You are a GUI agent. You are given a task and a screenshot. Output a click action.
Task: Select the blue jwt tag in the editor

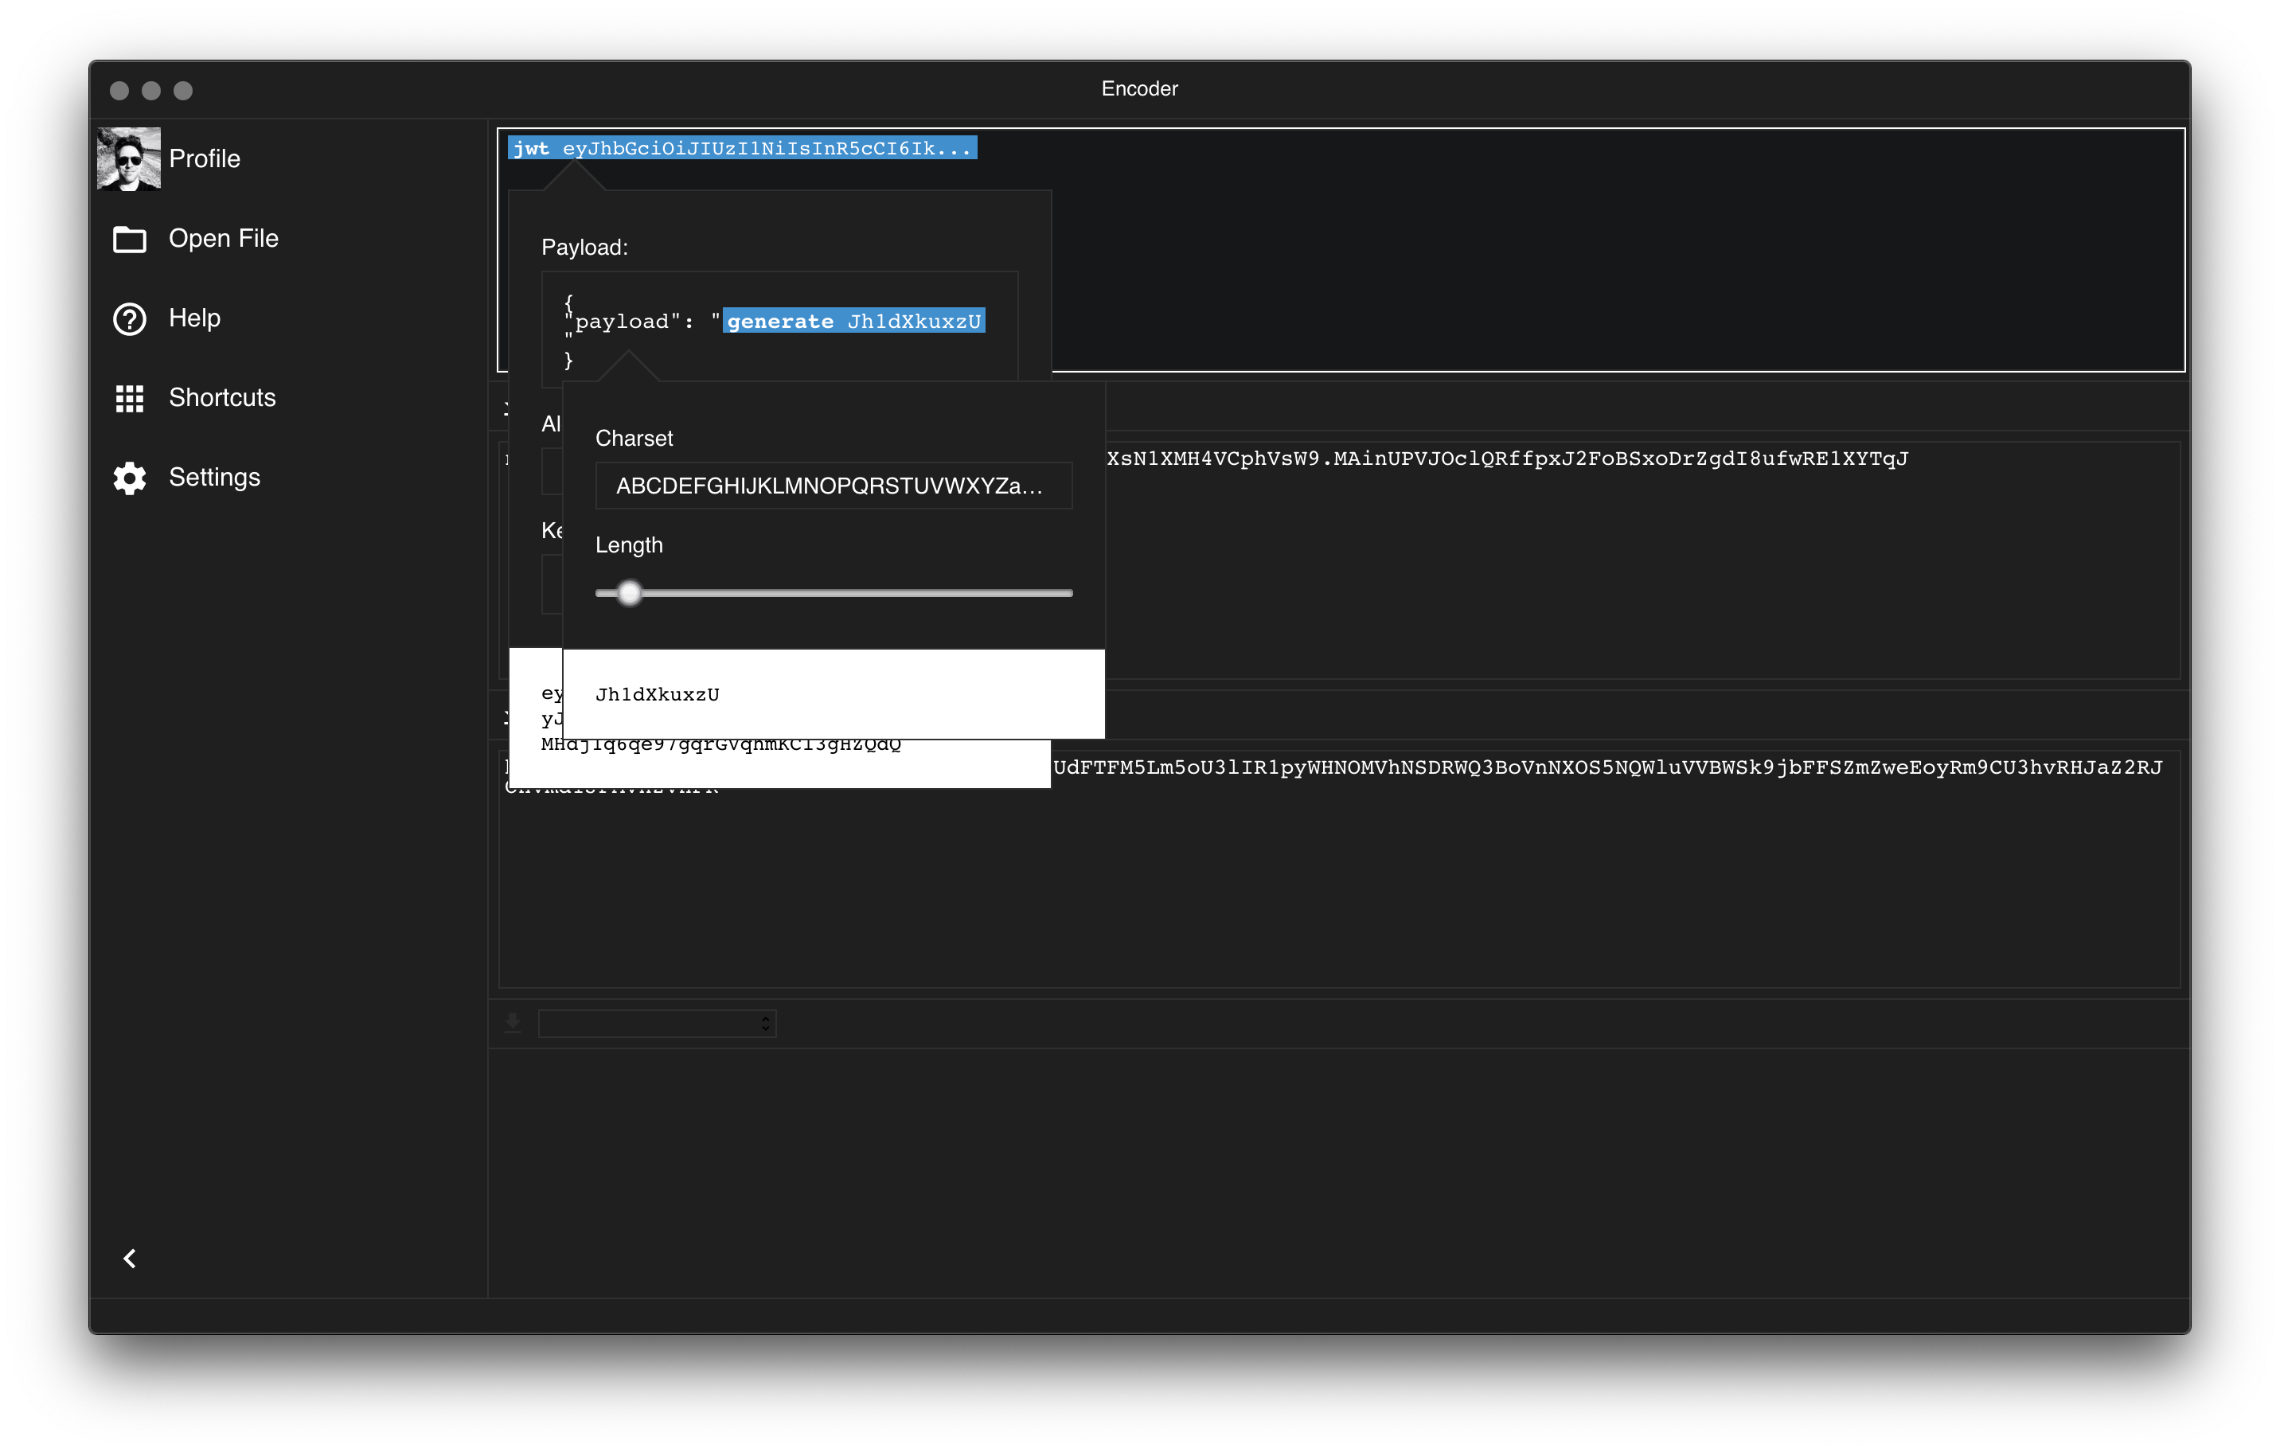(x=532, y=147)
